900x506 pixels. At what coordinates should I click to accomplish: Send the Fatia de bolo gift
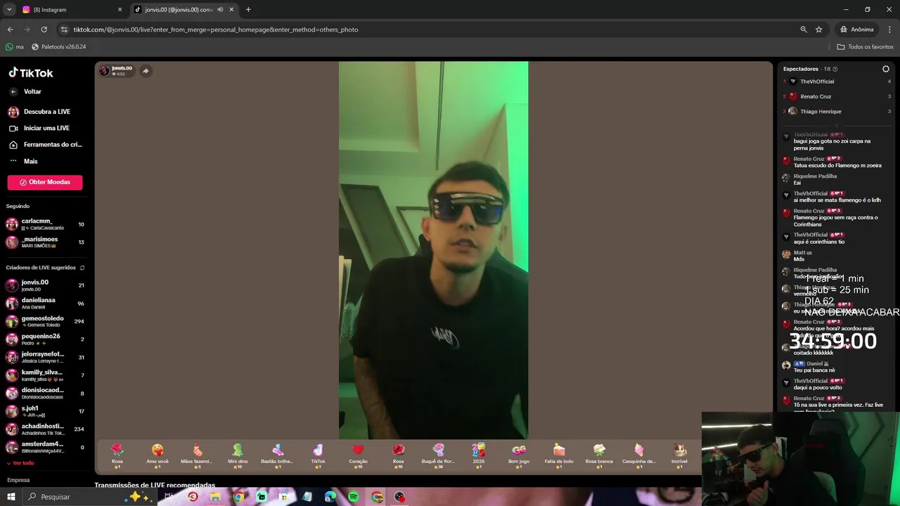pos(559,455)
